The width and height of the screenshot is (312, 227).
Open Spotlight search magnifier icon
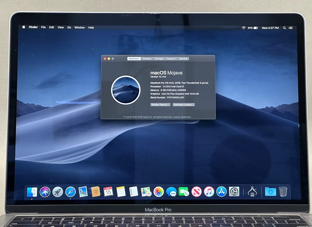coord(284,28)
